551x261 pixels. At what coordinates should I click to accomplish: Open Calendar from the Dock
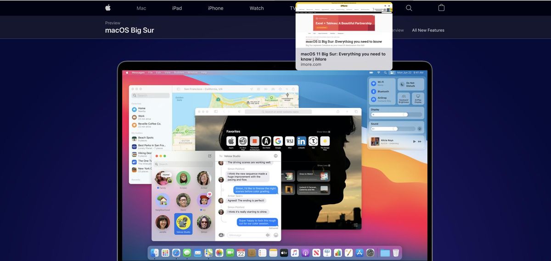241,253
